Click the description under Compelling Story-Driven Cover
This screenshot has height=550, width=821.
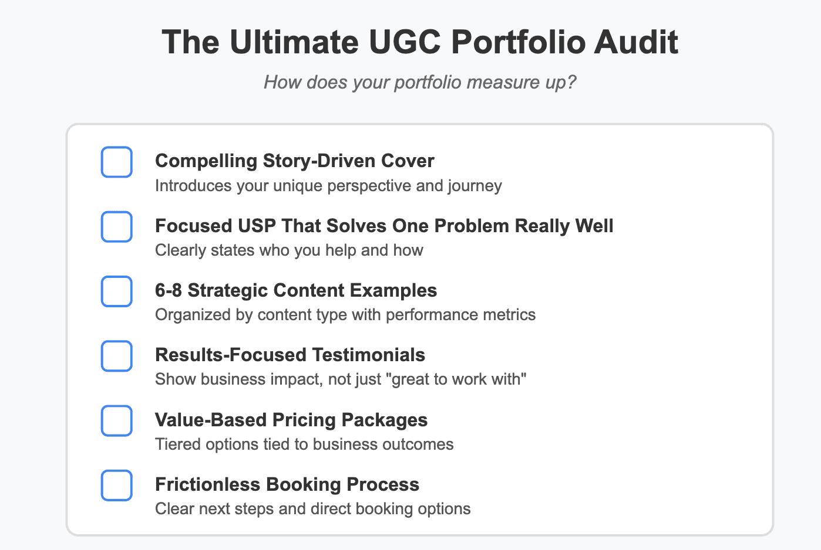click(328, 186)
